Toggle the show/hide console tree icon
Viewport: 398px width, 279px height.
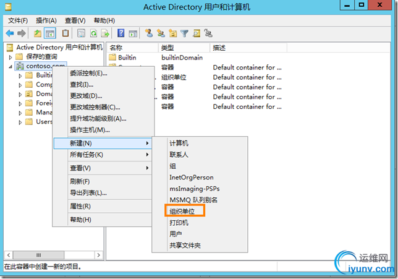pyautogui.click(x=49, y=33)
